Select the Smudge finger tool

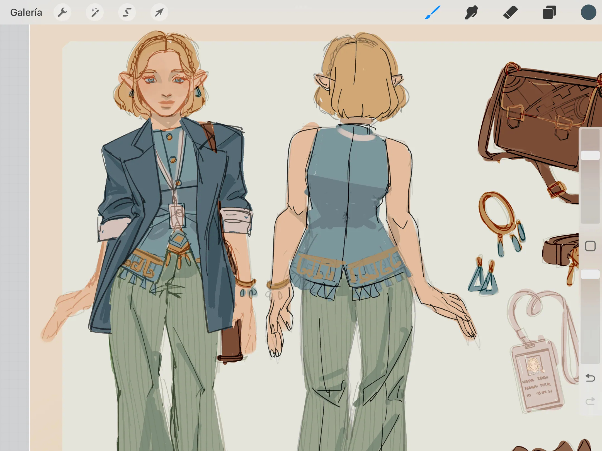[471, 13]
